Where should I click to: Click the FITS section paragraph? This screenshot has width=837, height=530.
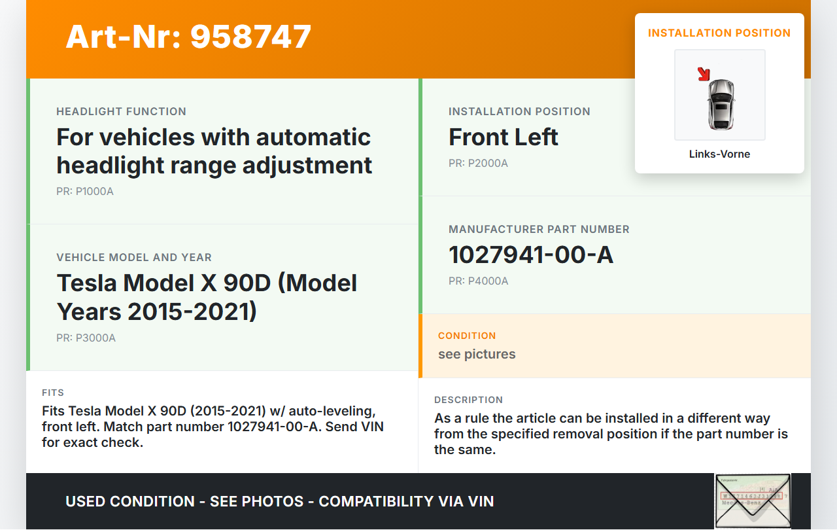[213, 427]
